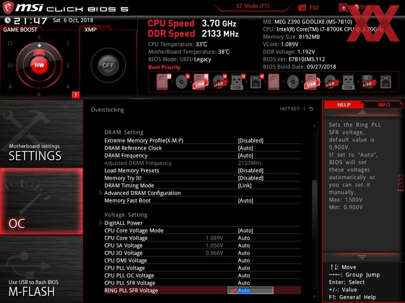Click the scroll down arrow of settings list

pyautogui.click(x=314, y=296)
